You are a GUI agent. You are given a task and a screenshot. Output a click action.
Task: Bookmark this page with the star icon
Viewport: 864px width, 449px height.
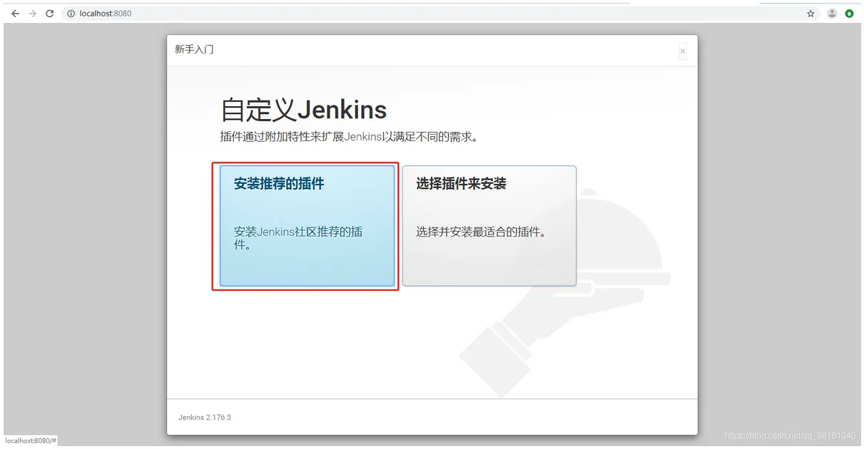click(810, 14)
